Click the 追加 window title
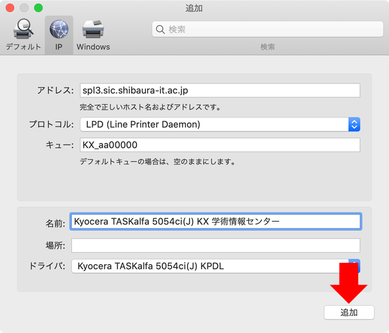This screenshot has height=333, width=389. [194, 8]
